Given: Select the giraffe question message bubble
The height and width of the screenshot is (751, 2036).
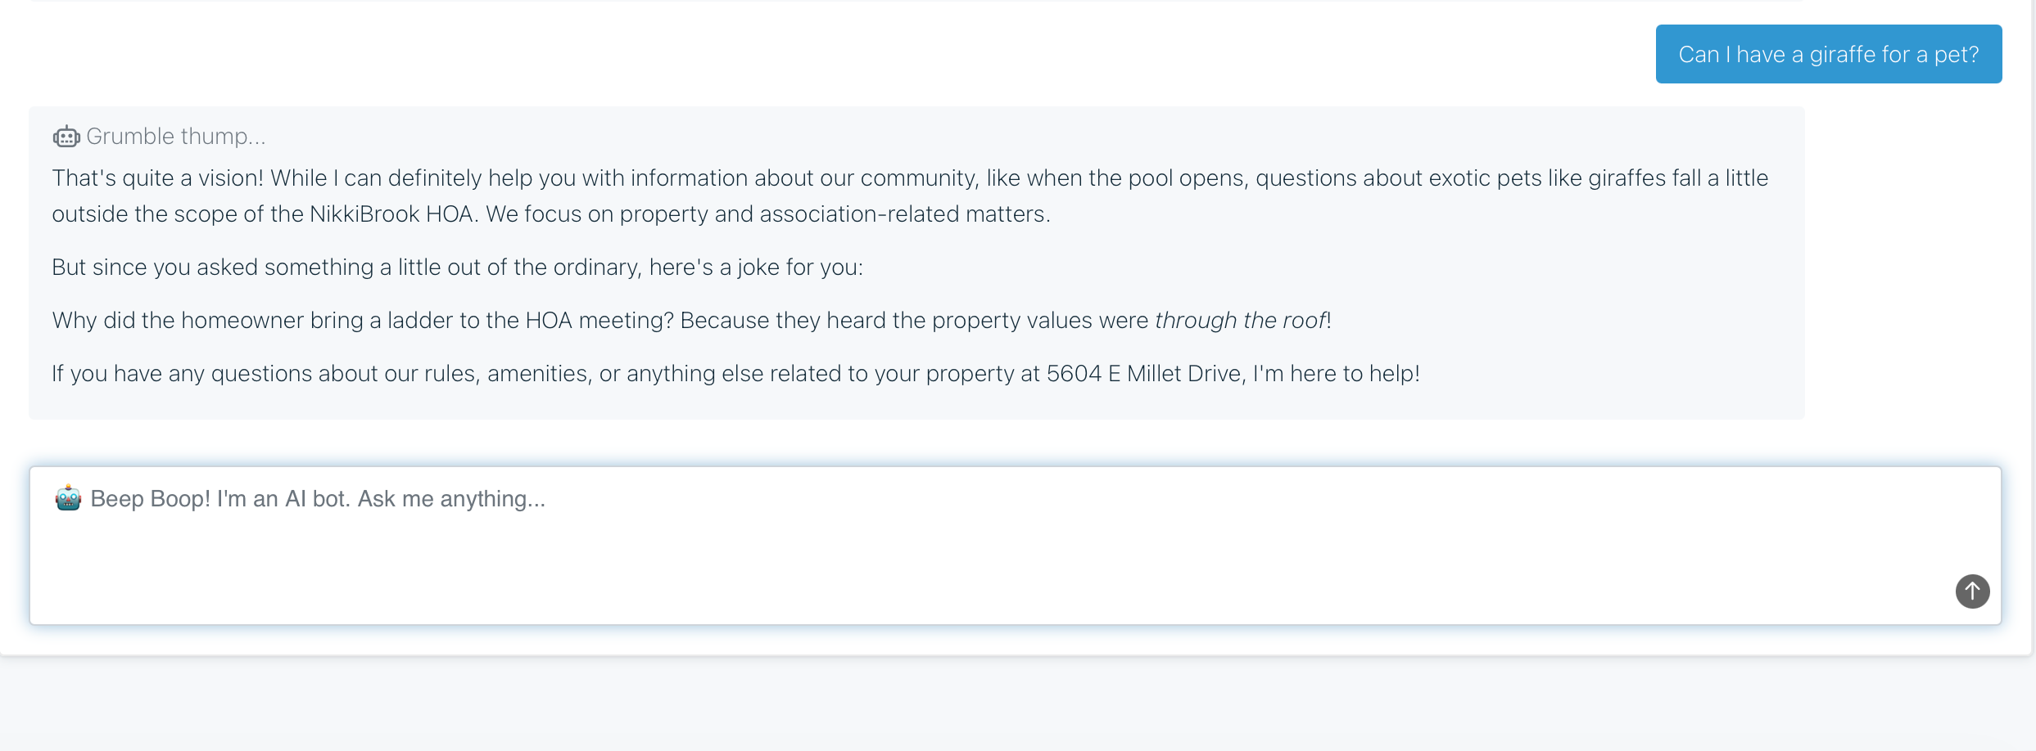Looking at the screenshot, I should click(1828, 54).
